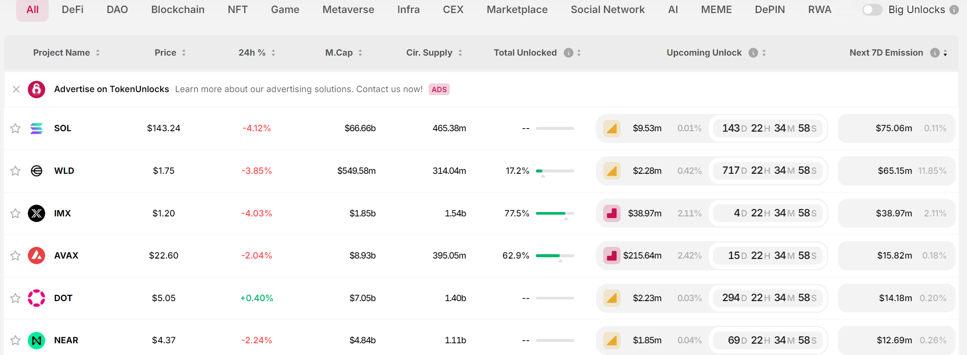Click the IMX unlock countdown timer

click(x=768, y=213)
